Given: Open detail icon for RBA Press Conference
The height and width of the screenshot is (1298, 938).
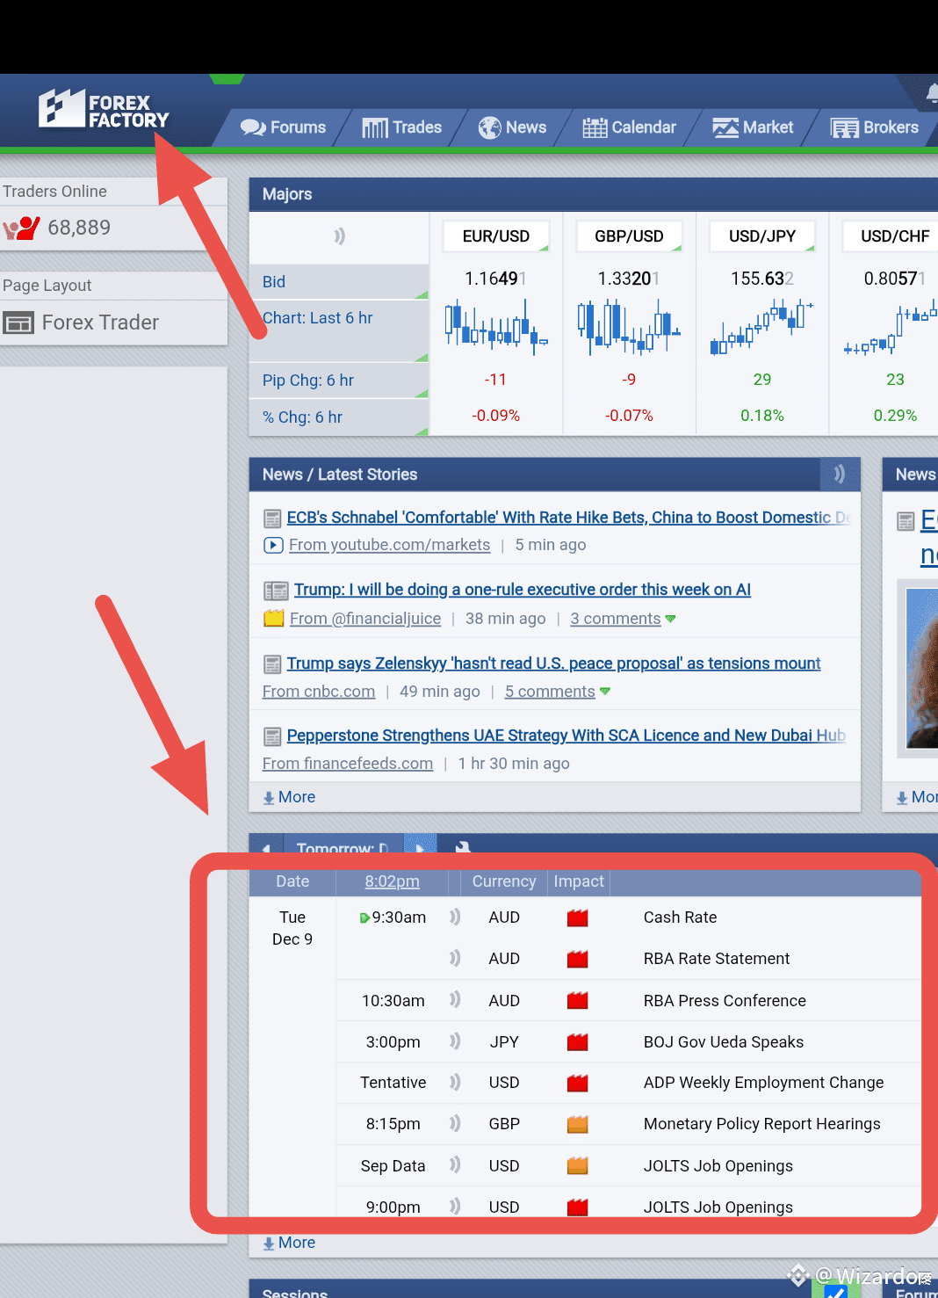Looking at the screenshot, I should coord(455,1000).
